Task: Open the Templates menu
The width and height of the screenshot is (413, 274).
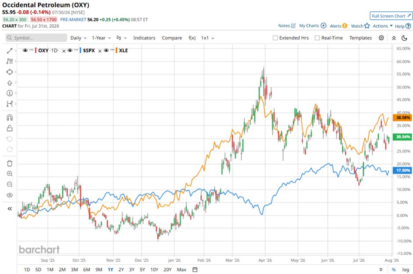Action: click(x=360, y=38)
